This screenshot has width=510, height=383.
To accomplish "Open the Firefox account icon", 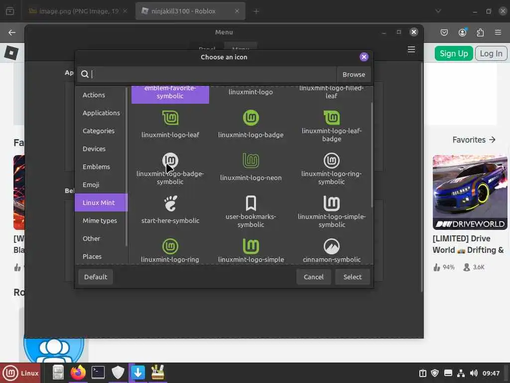I will click(x=462, y=32).
